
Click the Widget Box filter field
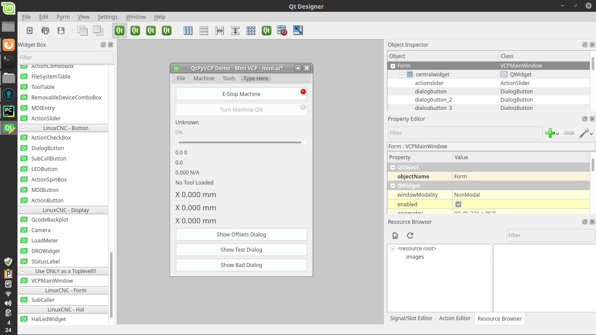pos(65,57)
